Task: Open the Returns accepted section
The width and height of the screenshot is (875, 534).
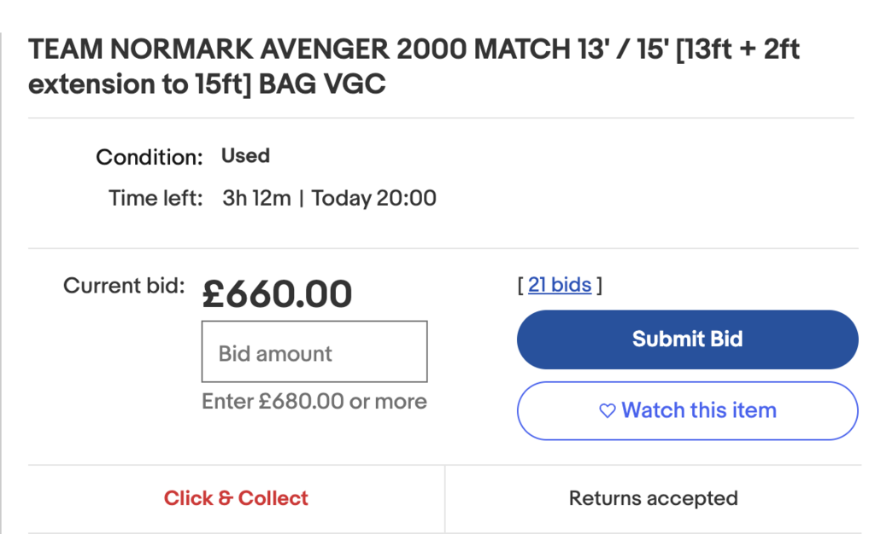Action: (654, 498)
